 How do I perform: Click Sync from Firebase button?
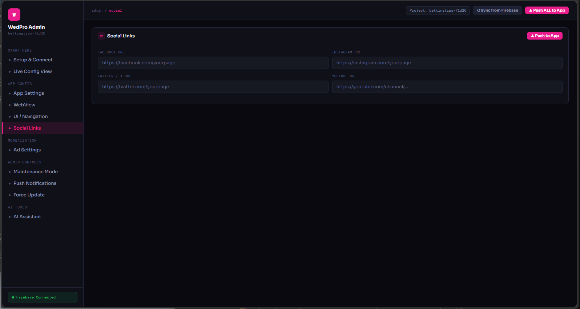(498, 11)
